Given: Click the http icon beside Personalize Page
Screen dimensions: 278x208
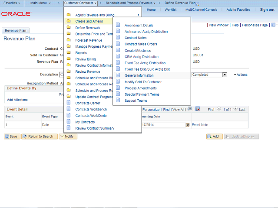Looking at the screenshot, I should pos(273,25).
